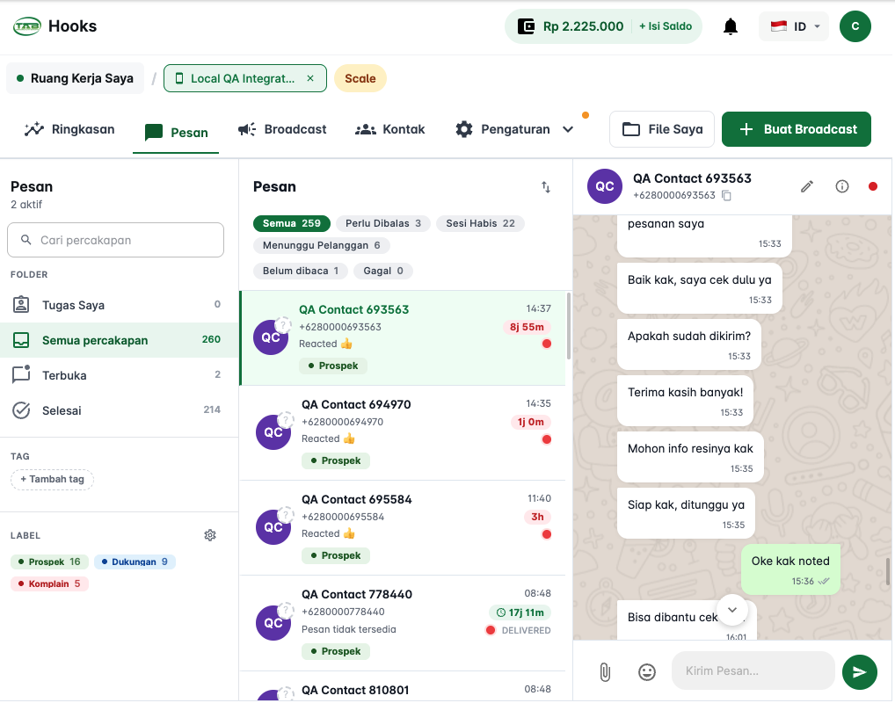Click avatar of QA Contact 778440
895x703 pixels.
click(x=273, y=622)
